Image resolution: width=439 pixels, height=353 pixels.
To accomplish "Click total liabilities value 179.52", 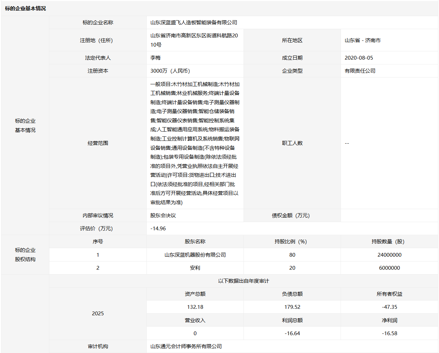I will pyautogui.click(x=292, y=307).
